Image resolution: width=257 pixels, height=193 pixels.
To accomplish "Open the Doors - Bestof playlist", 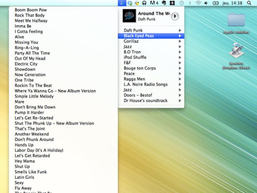I will coord(151,95).
